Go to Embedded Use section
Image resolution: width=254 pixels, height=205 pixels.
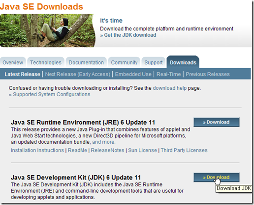(133, 74)
